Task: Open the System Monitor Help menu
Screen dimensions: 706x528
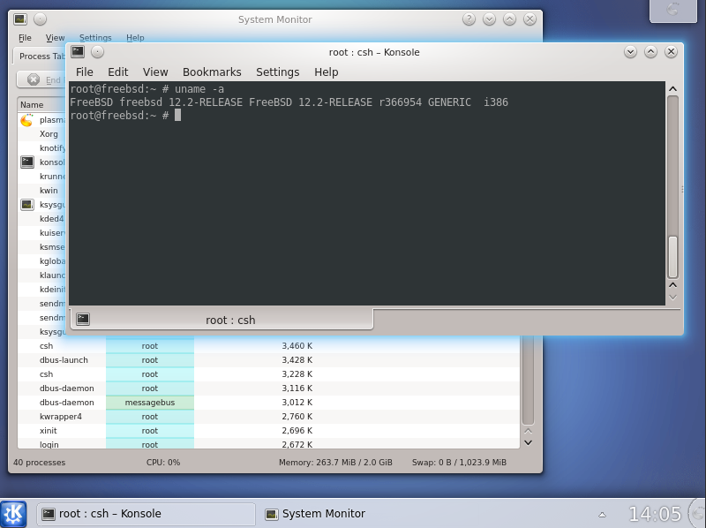Action: point(135,38)
